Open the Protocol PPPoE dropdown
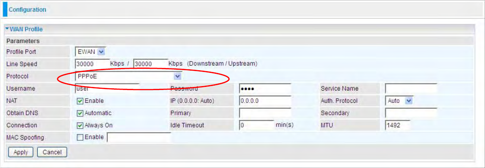 [128, 76]
